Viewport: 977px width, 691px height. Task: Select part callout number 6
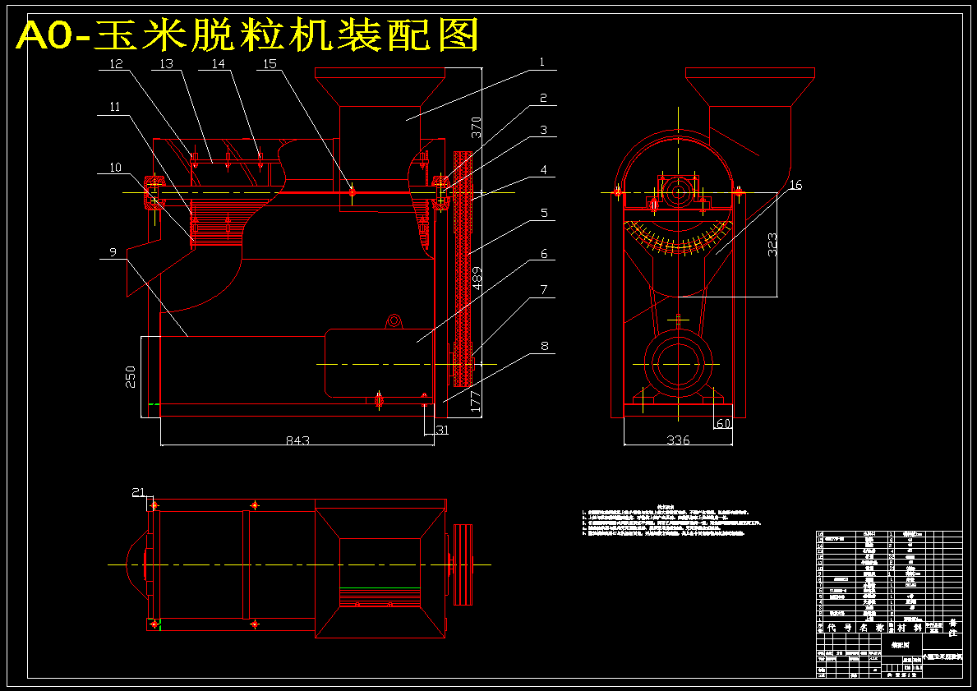tap(544, 254)
